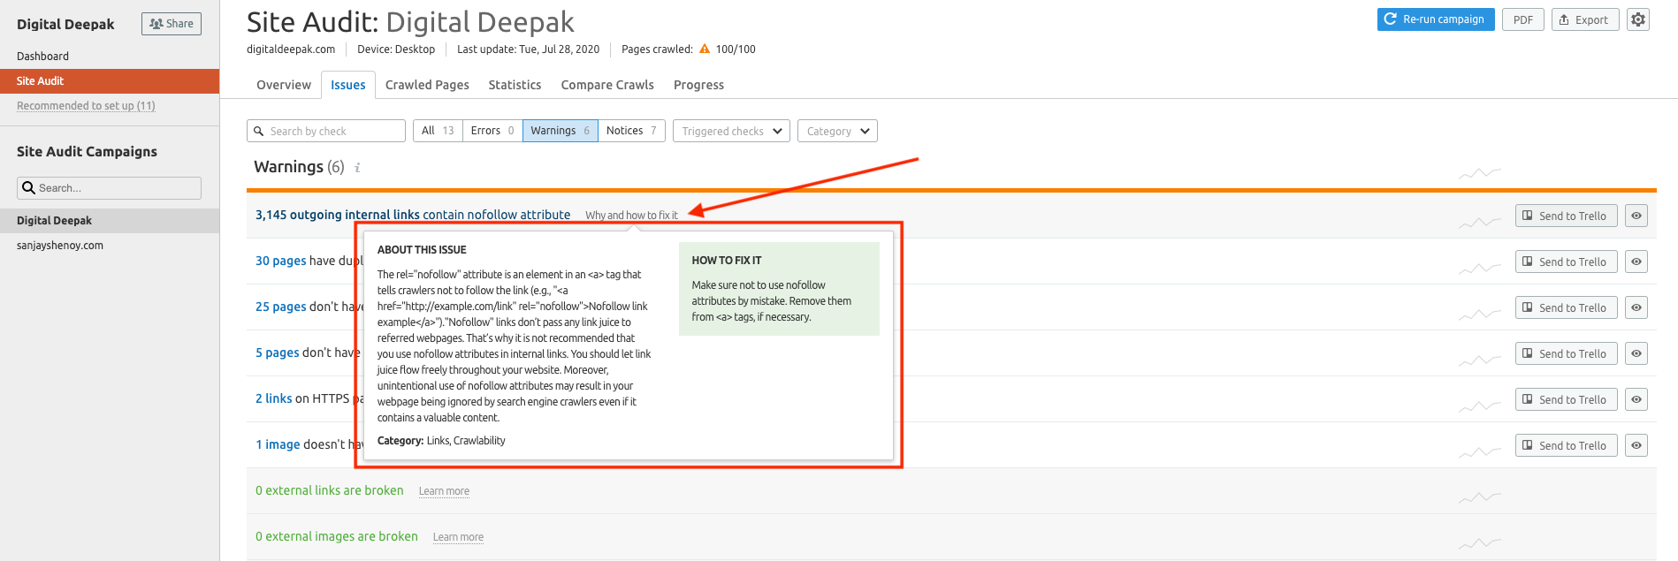Open trend sparkline for external links broken row
The height and width of the screenshot is (561, 1678).
click(x=1480, y=497)
